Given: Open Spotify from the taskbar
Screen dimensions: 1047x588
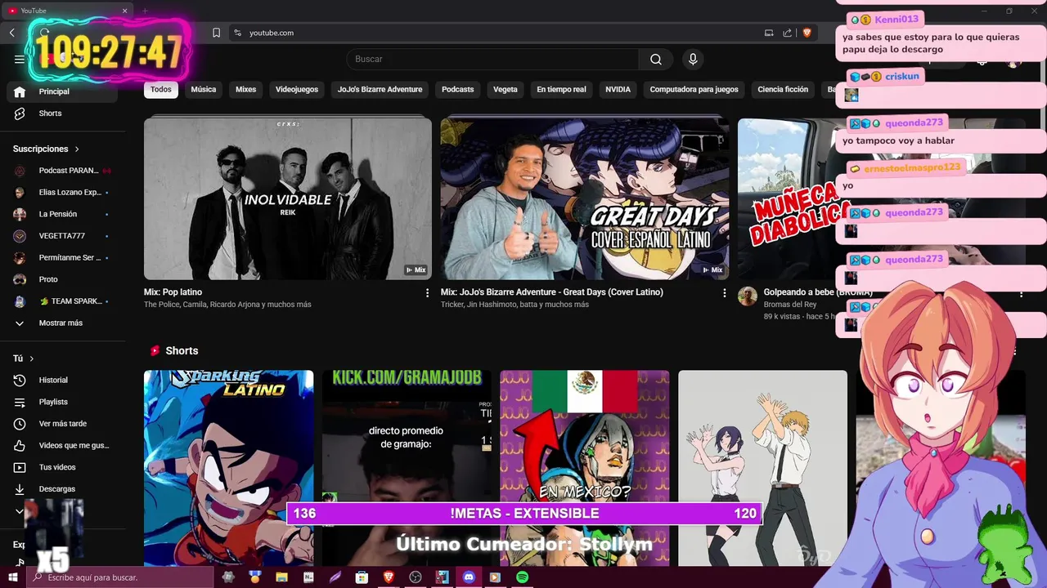Looking at the screenshot, I should click(522, 577).
